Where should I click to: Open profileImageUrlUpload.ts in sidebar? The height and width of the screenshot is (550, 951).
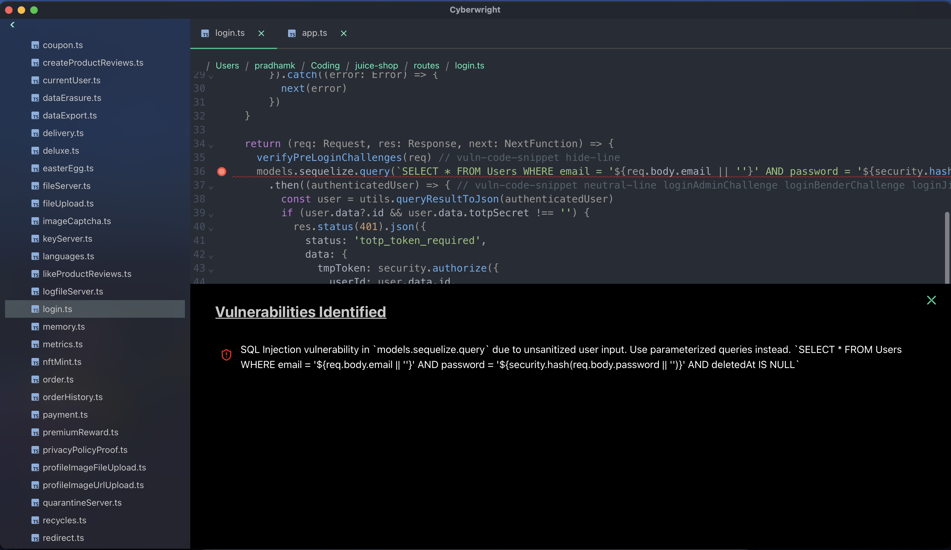[93, 485]
